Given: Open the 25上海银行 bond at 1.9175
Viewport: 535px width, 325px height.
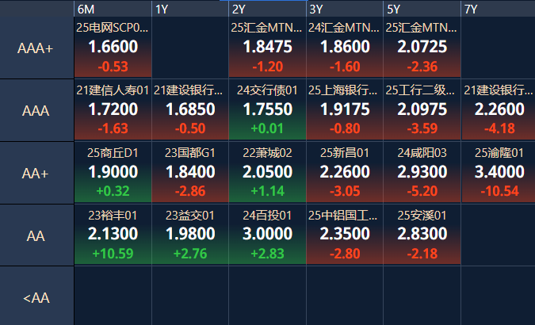Looking at the screenshot, I should [x=345, y=110].
